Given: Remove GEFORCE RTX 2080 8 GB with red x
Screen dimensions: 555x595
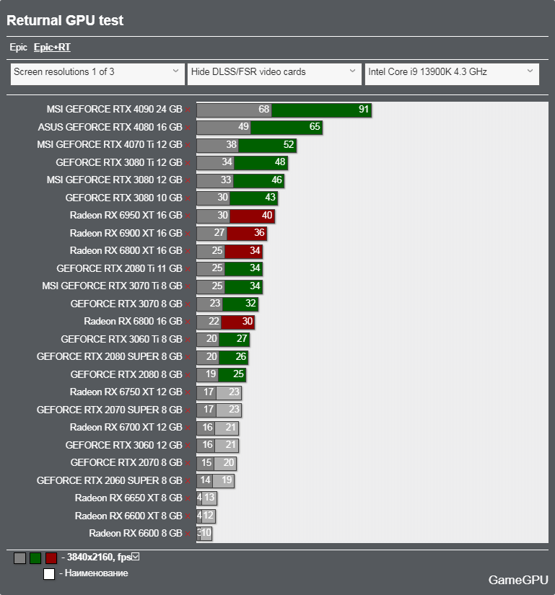Looking at the screenshot, I should click(x=188, y=375).
